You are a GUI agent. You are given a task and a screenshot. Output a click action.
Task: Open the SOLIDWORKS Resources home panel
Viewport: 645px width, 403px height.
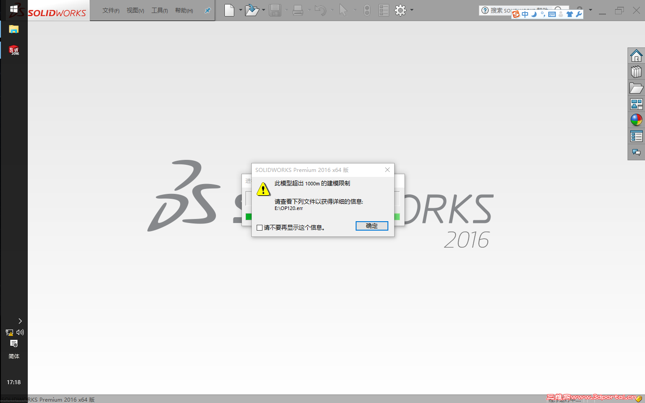(636, 56)
